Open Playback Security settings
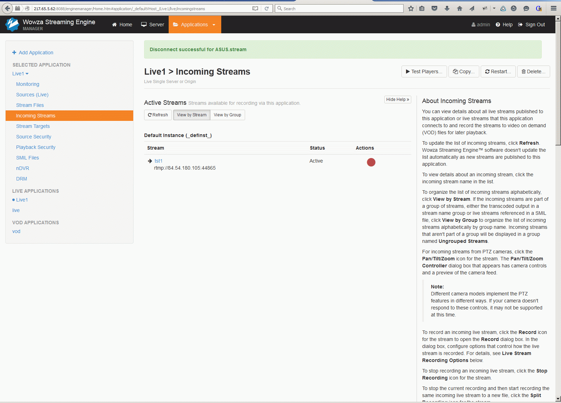The height and width of the screenshot is (403, 561). (36, 147)
